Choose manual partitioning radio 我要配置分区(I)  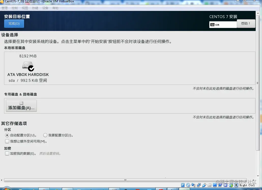pos(45,135)
